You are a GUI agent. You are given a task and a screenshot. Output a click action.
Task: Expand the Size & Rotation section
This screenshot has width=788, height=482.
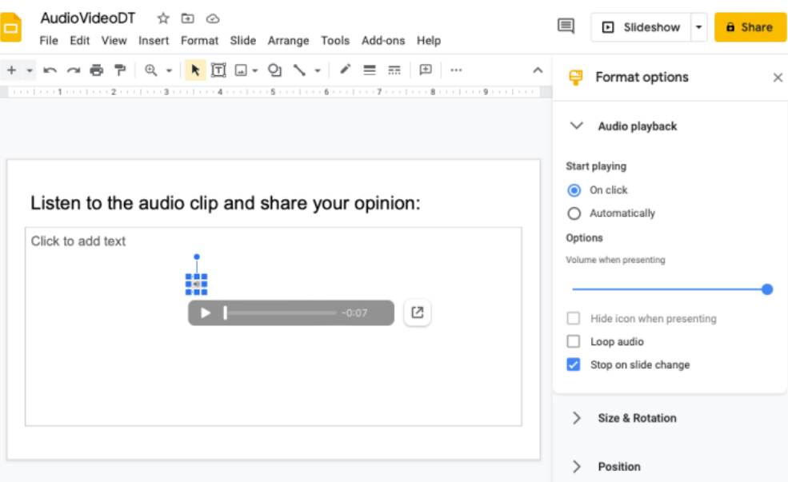(577, 418)
